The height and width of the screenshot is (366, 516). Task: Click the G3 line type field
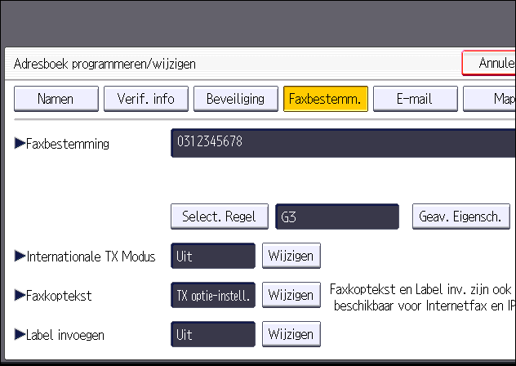[x=337, y=216]
